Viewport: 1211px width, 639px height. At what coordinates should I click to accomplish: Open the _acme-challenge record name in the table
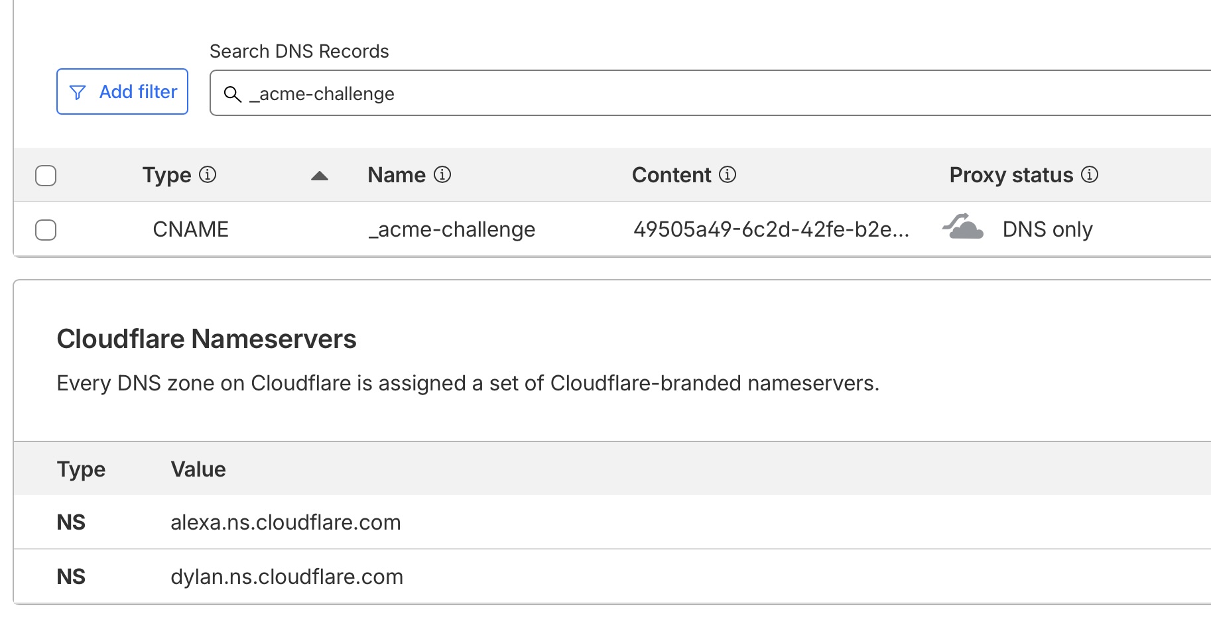(x=452, y=229)
